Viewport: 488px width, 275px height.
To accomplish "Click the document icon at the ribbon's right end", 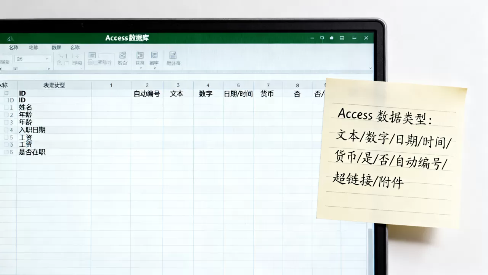I will [x=173, y=55].
